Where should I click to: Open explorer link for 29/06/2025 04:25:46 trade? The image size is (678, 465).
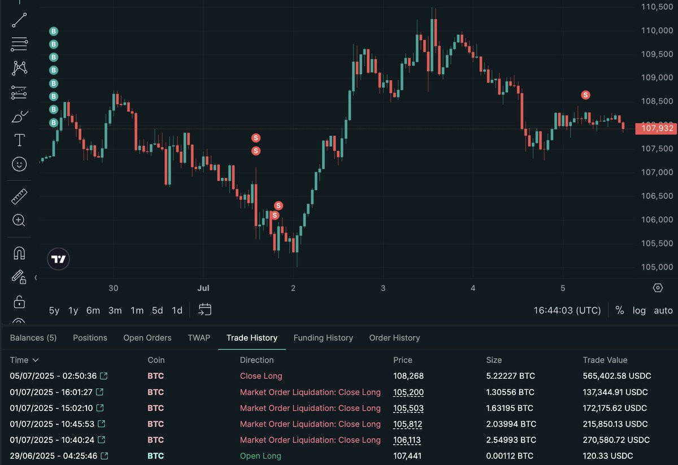104,455
